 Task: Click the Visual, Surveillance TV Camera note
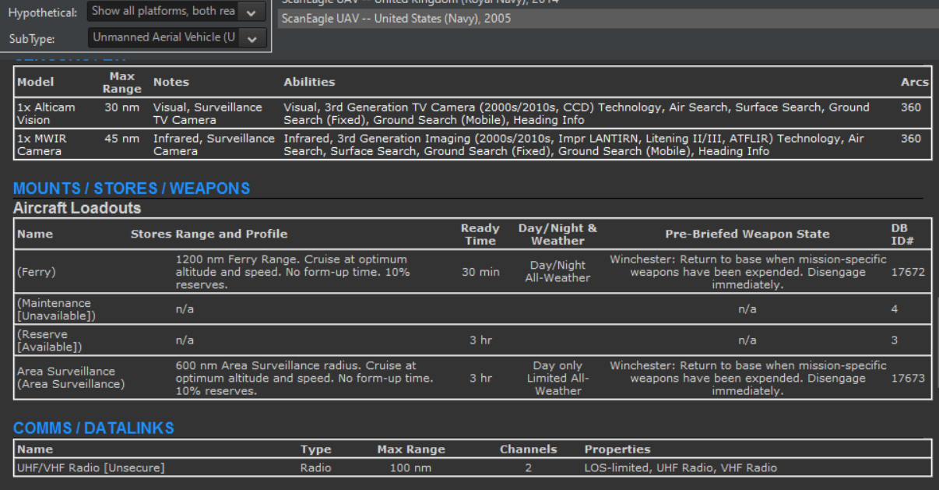click(208, 114)
